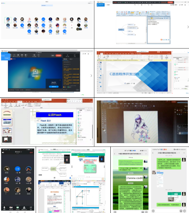
Task: Select blue-circle participant avatar in mobile meeting
Action: click(x=17, y=169)
